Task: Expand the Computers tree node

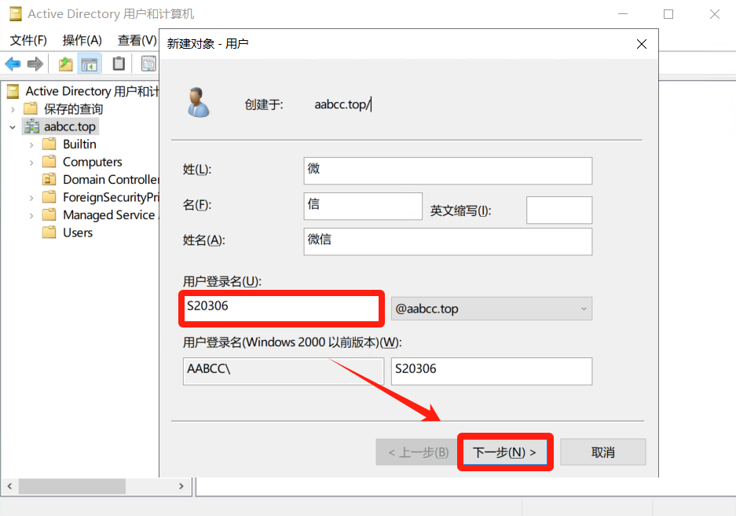Action: [x=31, y=162]
